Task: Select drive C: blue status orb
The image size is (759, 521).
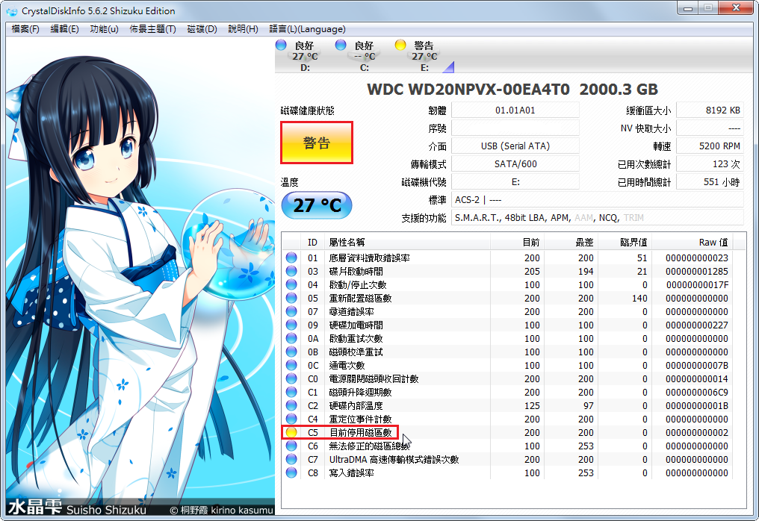Action: click(341, 46)
